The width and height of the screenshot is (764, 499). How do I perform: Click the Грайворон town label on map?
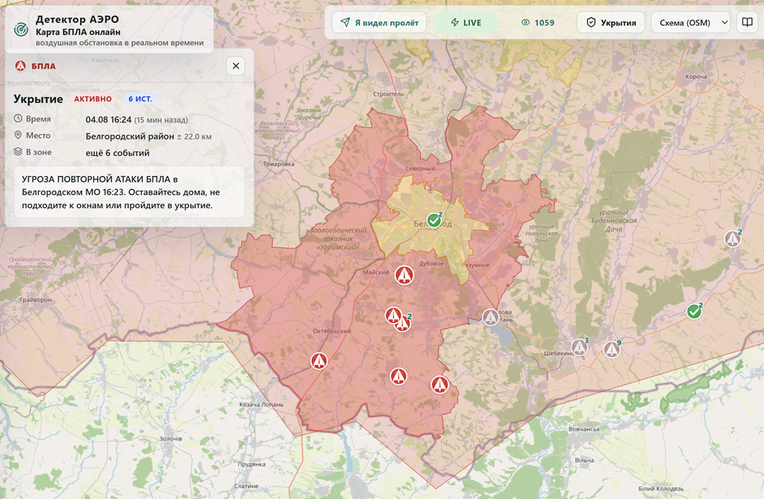click(36, 300)
